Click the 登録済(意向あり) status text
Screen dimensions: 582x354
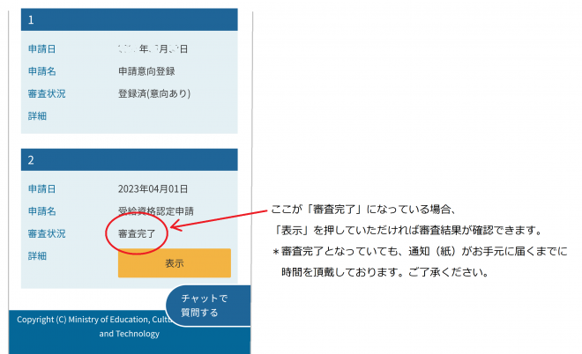pos(153,93)
